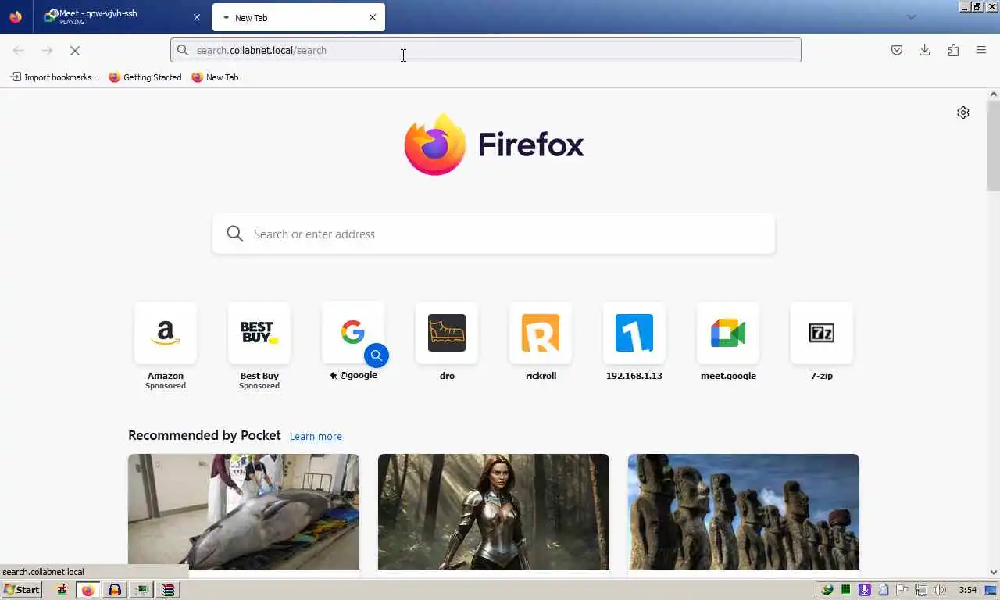
Task: Open the Pocket story with armored woman
Action: tap(494, 512)
